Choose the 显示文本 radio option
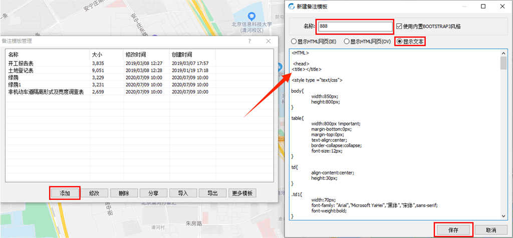513x238 pixels. click(400, 41)
